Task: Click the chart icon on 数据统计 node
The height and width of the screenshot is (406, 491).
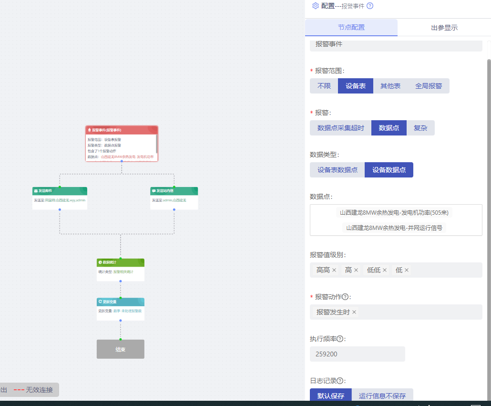Action: click(100, 262)
